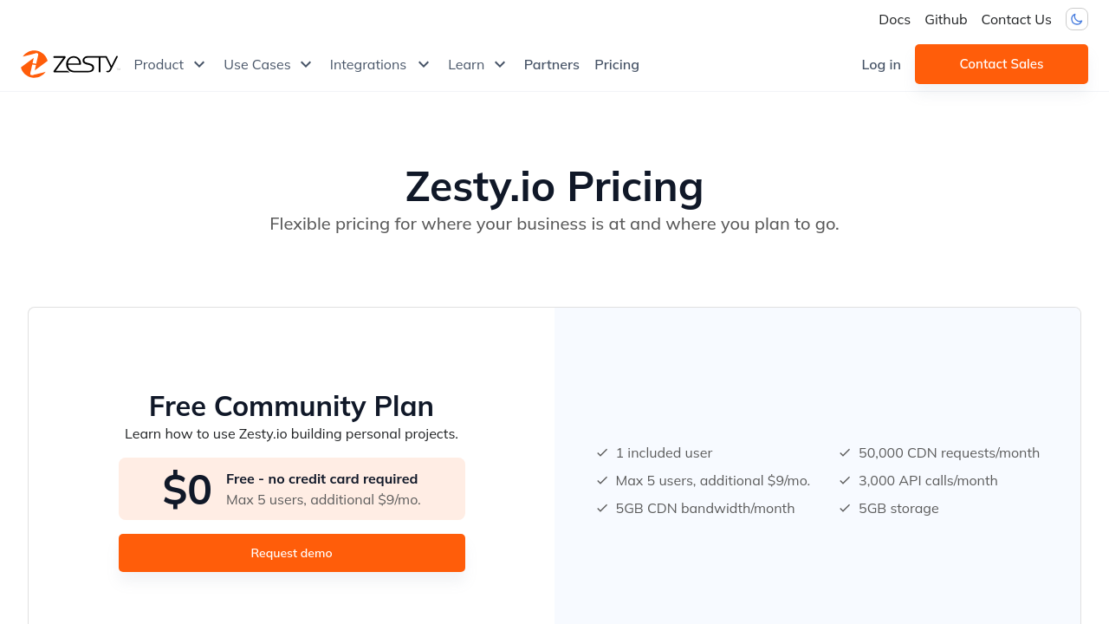The image size is (1109, 624).
Task: Open Contact Us in top bar
Action: click(1015, 19)
